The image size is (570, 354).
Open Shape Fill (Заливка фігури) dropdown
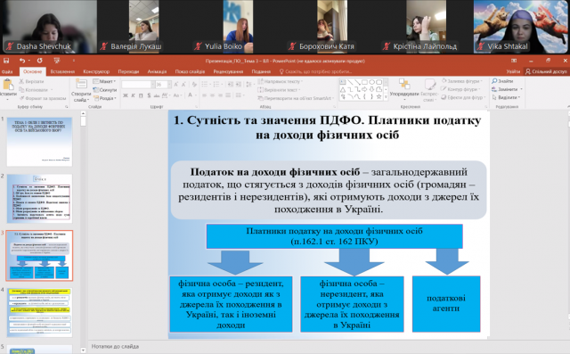coord(462,81)
